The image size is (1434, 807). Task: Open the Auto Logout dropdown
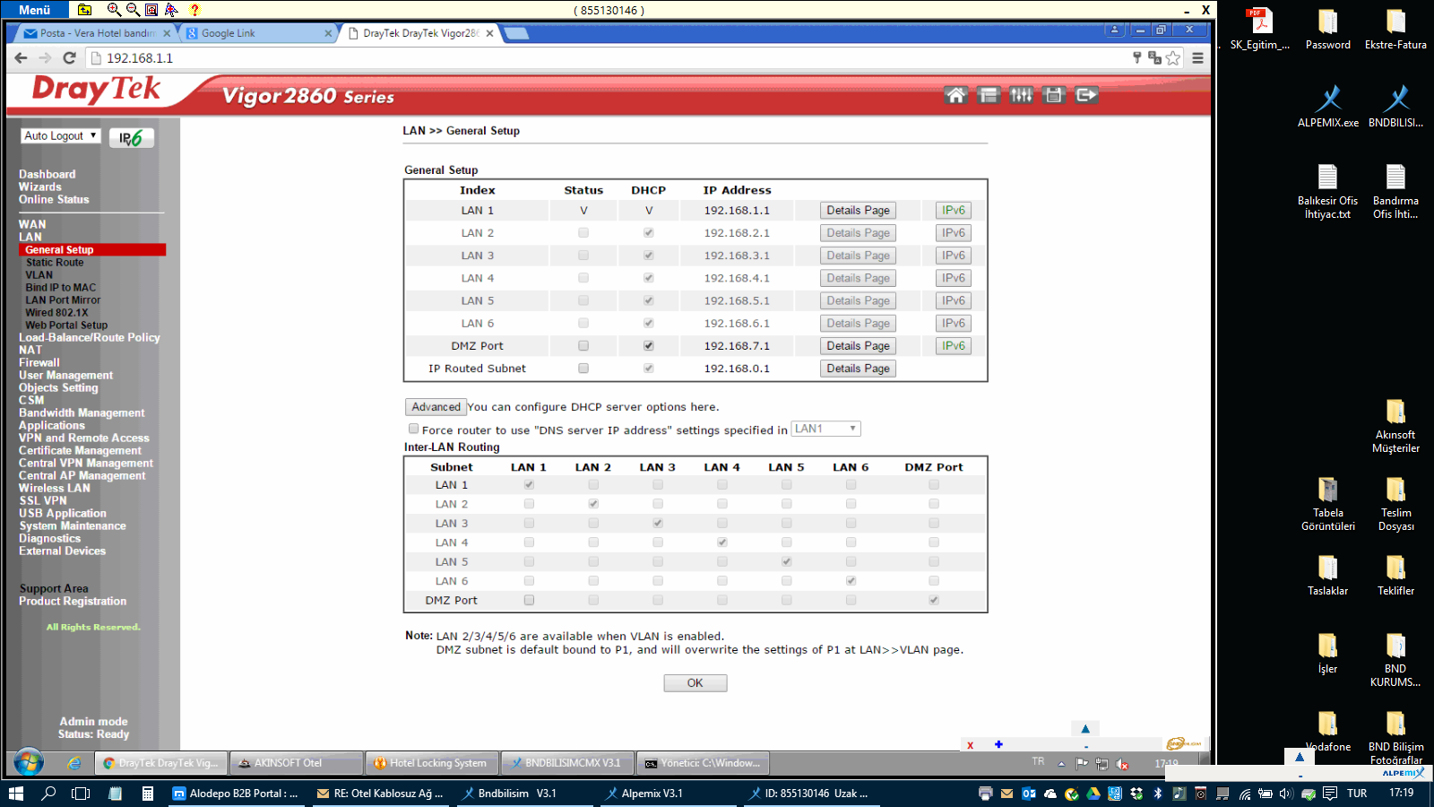(60, 136)
